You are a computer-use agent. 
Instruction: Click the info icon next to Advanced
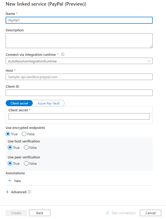tap(29, 192)
